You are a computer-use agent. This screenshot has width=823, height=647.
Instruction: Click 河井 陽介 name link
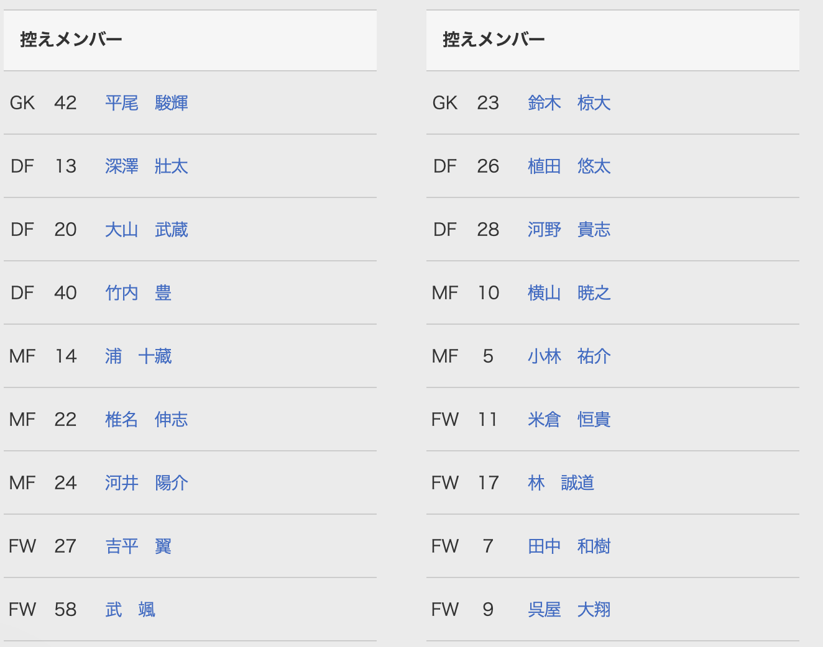146,483
